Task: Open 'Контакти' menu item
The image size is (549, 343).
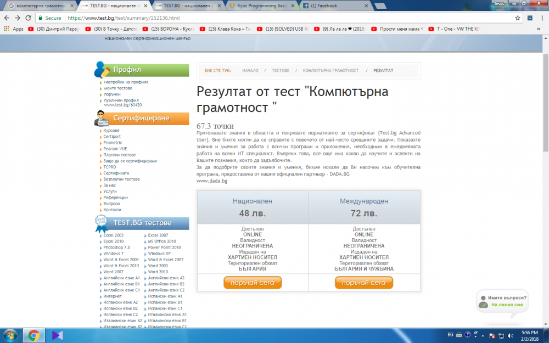Action: coord(112,210)
